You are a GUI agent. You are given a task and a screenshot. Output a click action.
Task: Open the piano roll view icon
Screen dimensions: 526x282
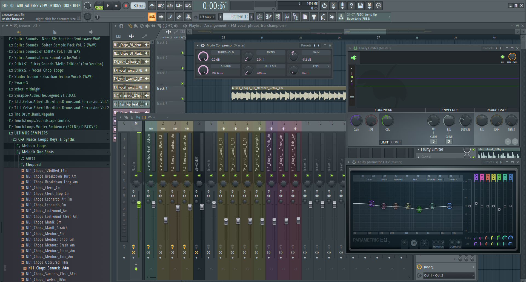tap(269, 17)
